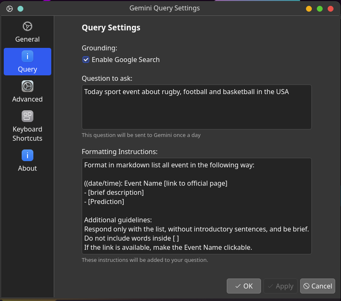Screen dimensions: 341x301
Task: Minimize the window with the yellow button
Action: click(x=309, y=9)
